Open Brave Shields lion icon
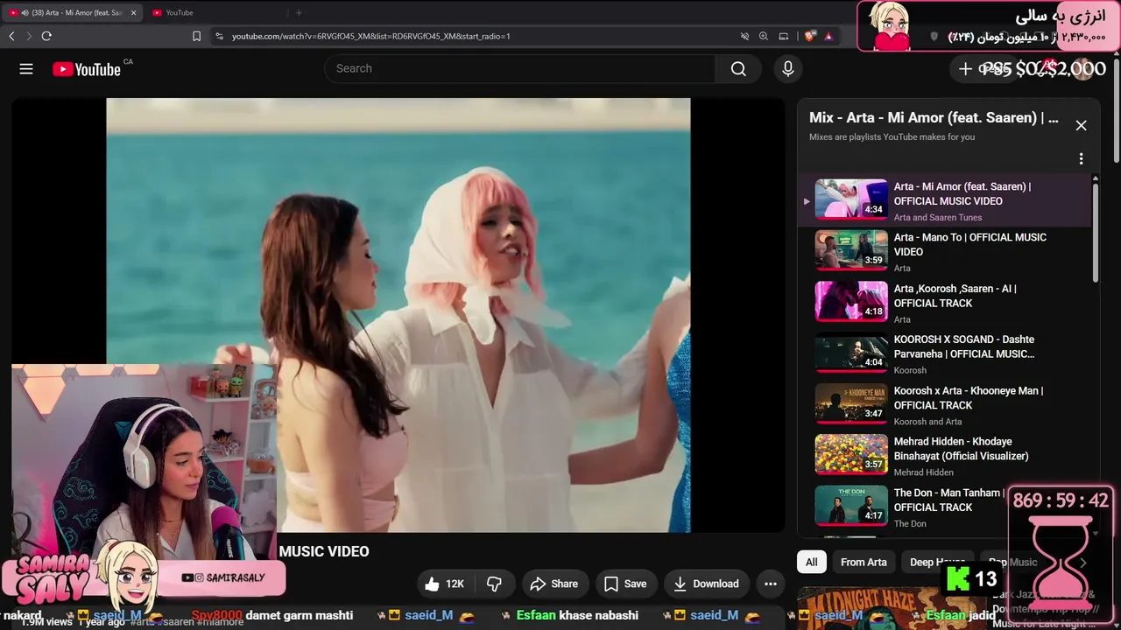 click(809, 36)
